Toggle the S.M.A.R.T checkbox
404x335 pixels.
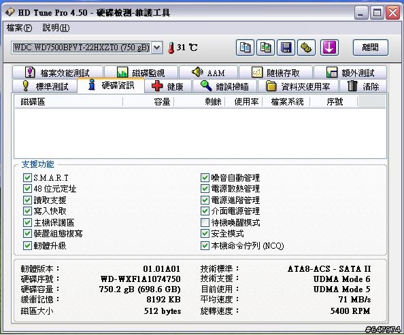27,177
